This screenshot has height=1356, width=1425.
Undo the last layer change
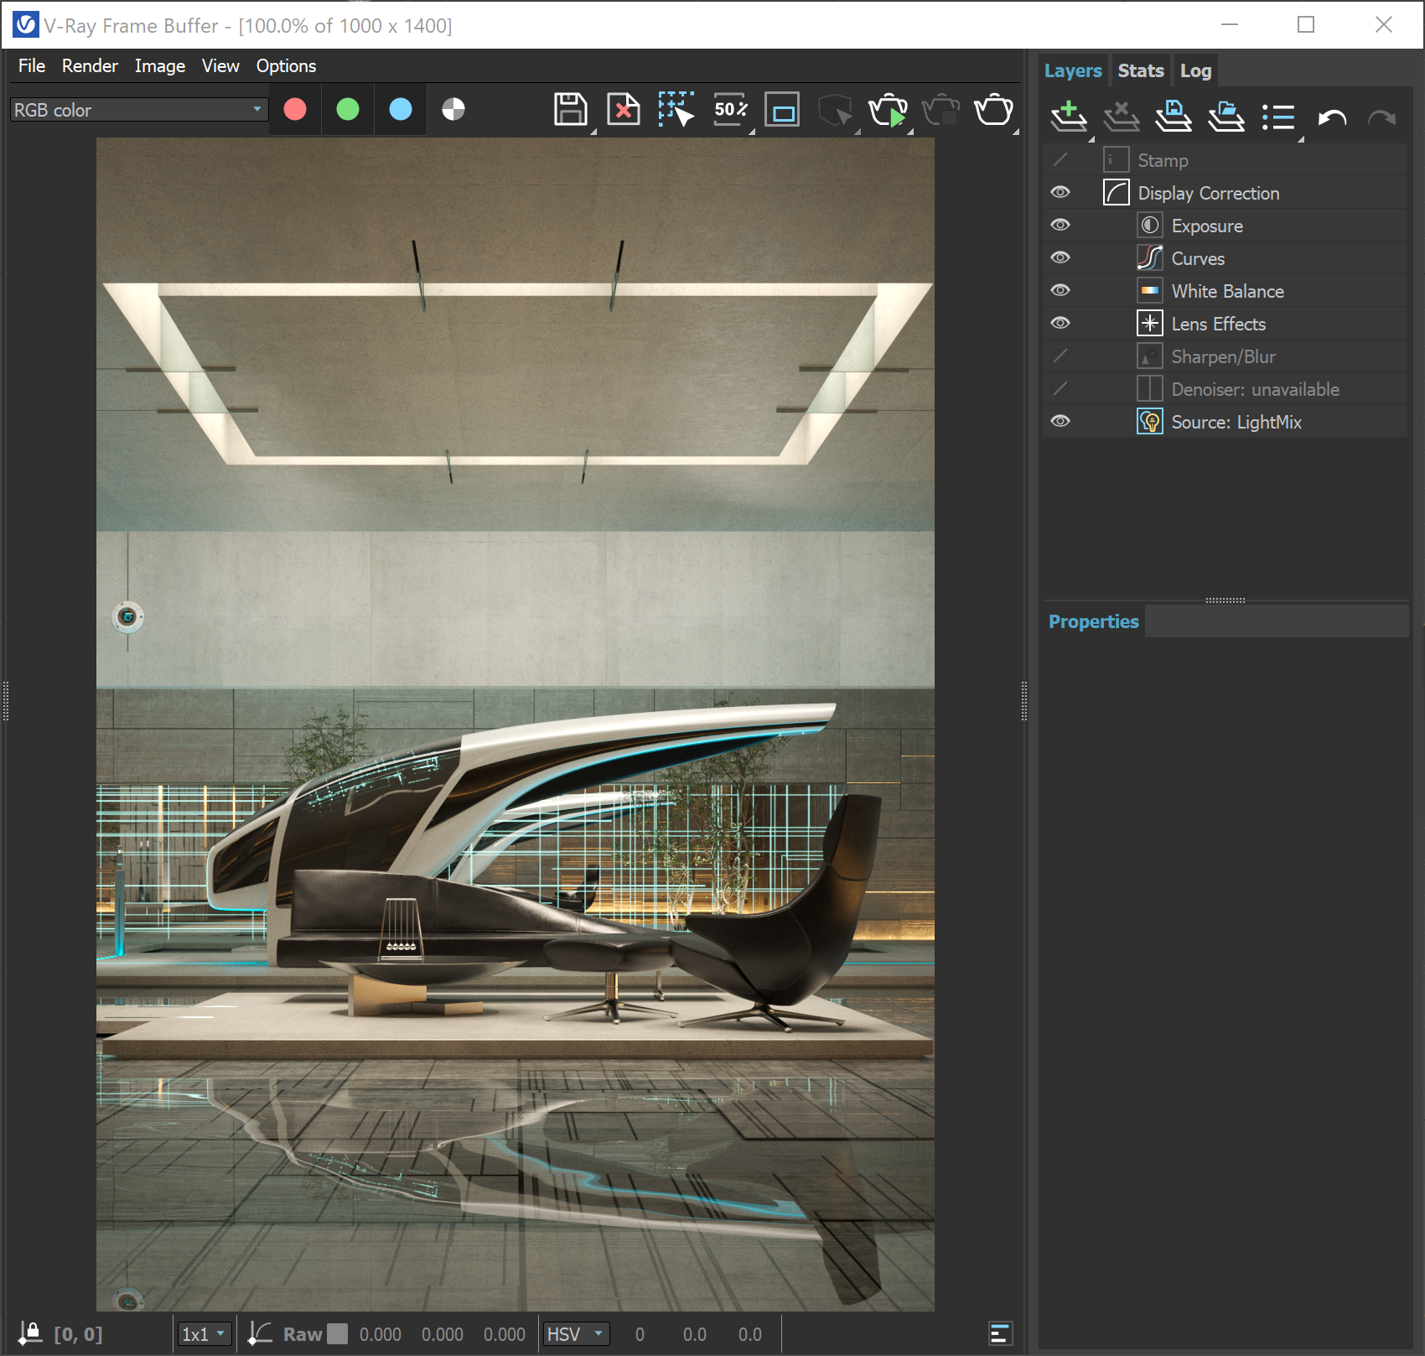[1332, 117]
